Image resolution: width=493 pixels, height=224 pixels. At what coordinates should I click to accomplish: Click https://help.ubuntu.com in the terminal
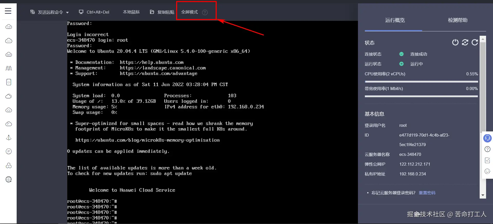(x=151, y=62)
